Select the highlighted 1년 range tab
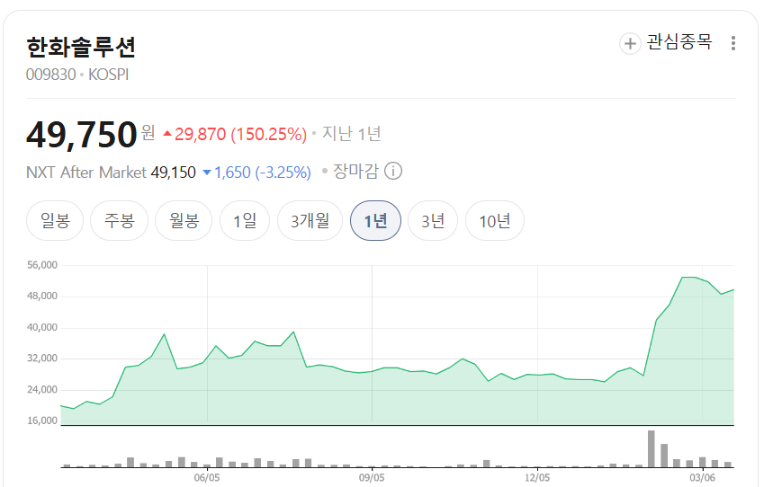This screenshot has height=487, width=764. pyautogui.click(x=375, y=221)
